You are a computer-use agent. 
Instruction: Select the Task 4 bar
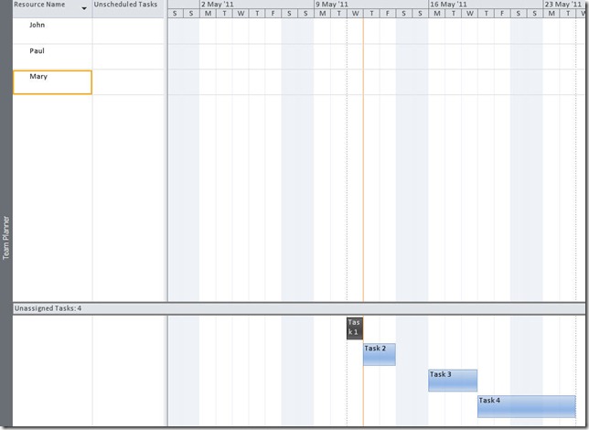click(x=526, y=405)
